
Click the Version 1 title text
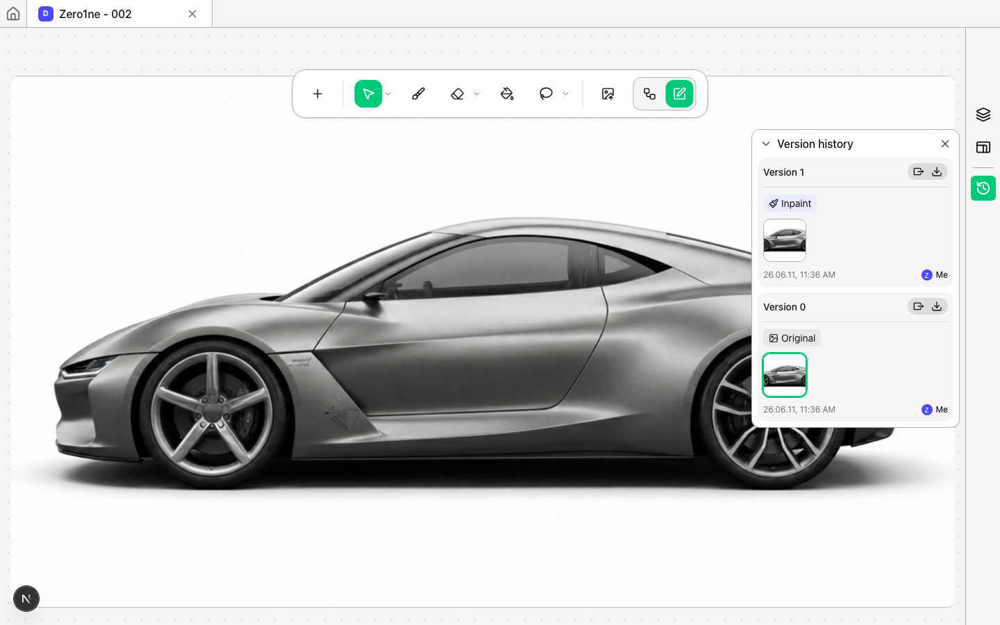pos(784,172)
